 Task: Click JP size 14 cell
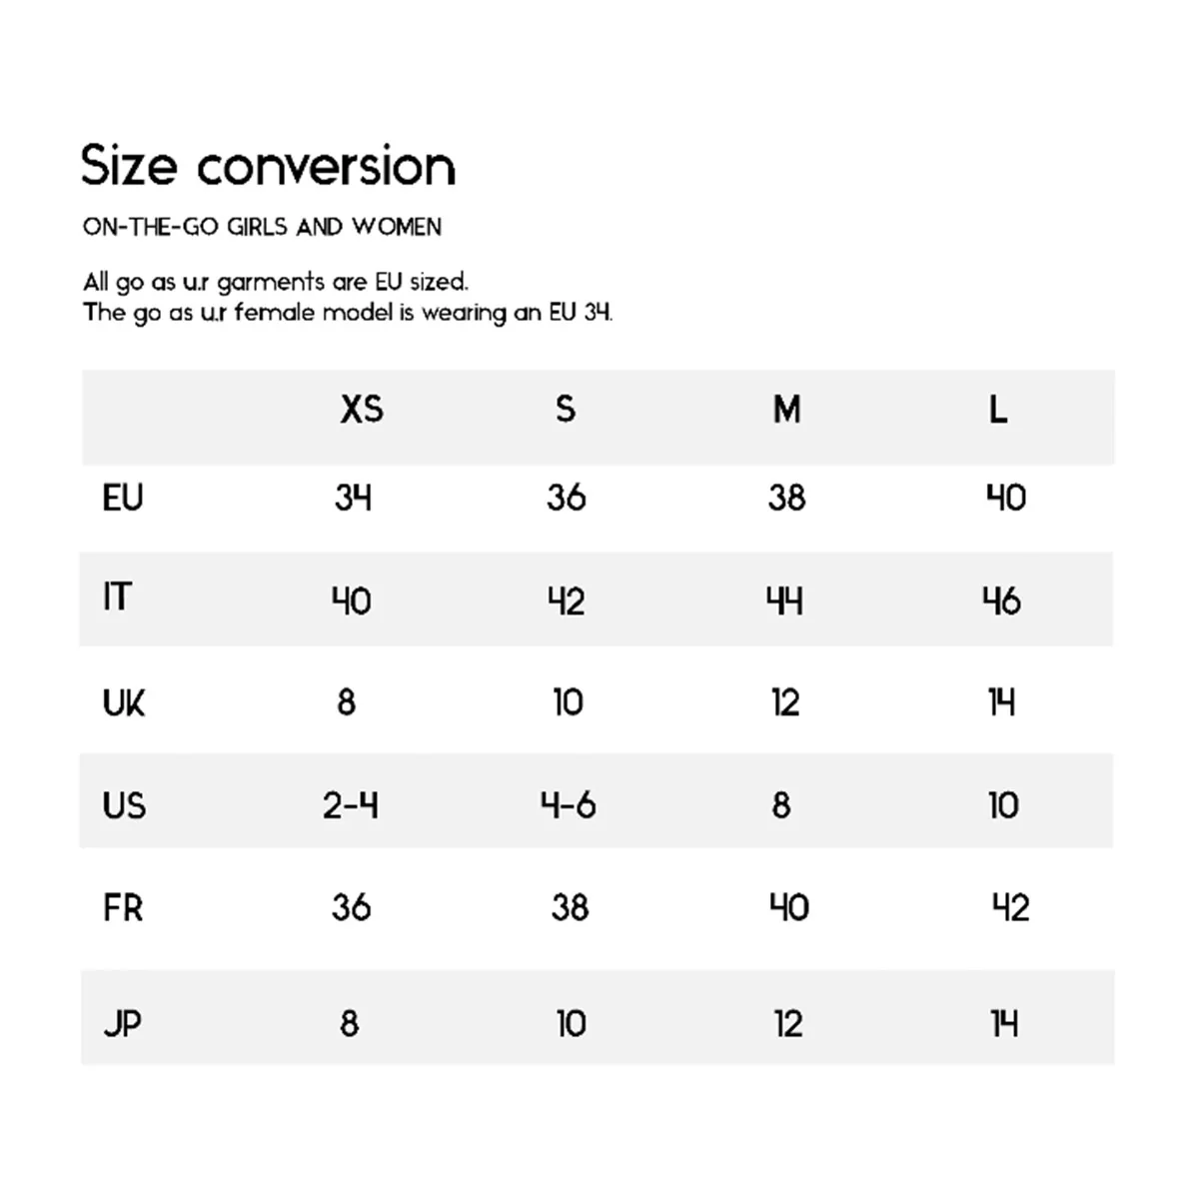coord(1004,1024)
